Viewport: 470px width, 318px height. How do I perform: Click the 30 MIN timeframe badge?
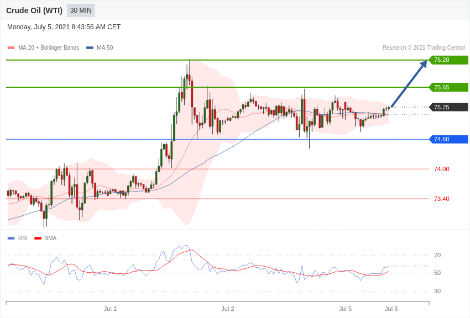[x=81, y=10]
